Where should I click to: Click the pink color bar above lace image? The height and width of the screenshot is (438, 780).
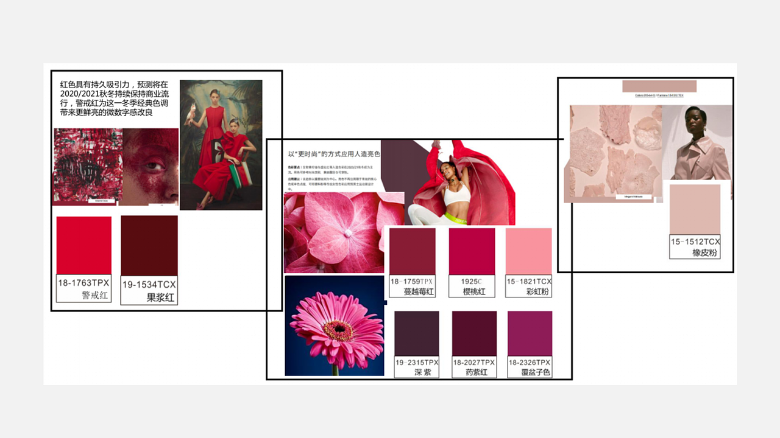[654, 86]
